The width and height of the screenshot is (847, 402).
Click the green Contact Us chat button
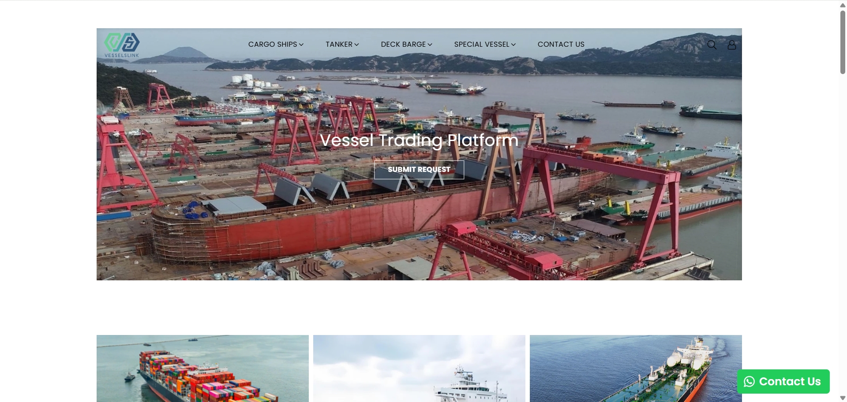point(783,381)
